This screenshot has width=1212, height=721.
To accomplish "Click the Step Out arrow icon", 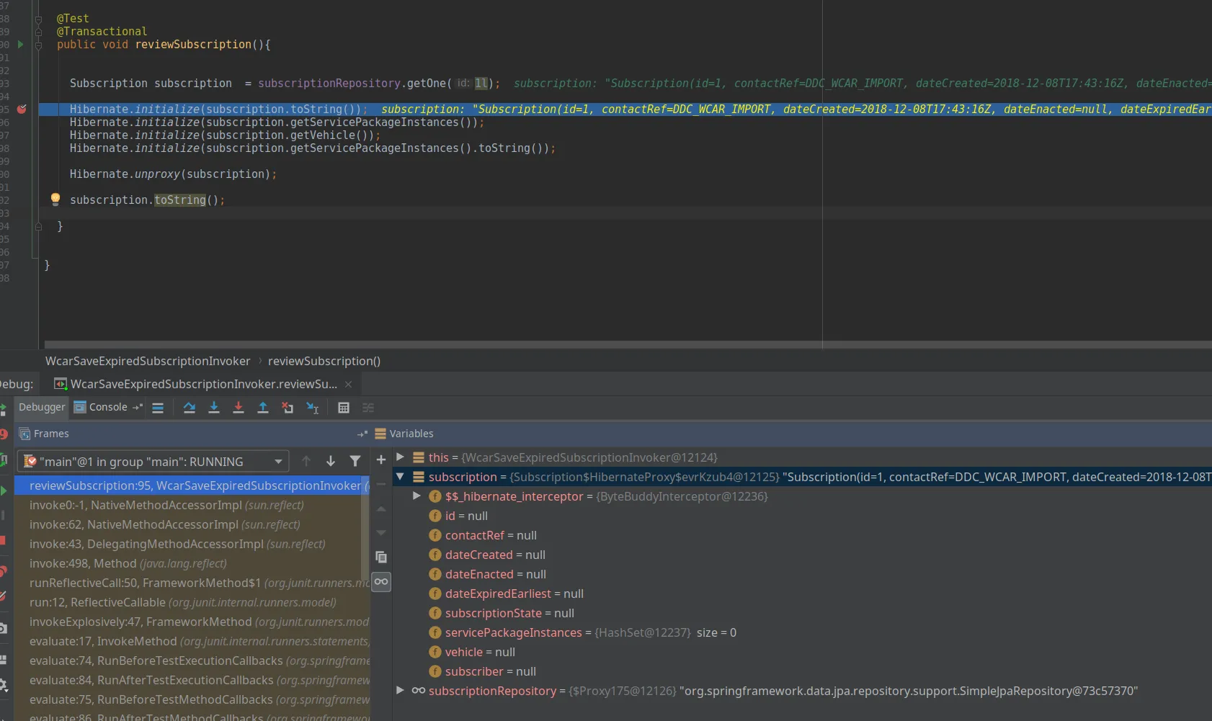I will (263, 408).
